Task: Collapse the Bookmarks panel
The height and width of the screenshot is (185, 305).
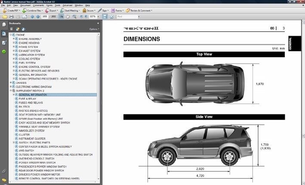Action: tap(99, 23)
